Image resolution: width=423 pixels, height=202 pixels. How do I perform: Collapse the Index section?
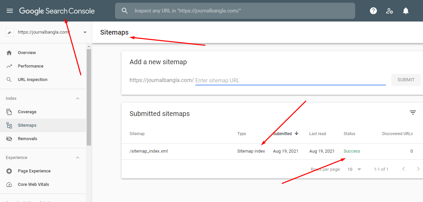[77, 98]
